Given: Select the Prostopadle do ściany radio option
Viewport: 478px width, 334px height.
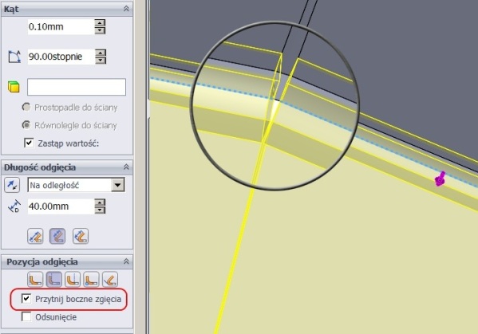Looking at the screenshot, I should point(26,107).
